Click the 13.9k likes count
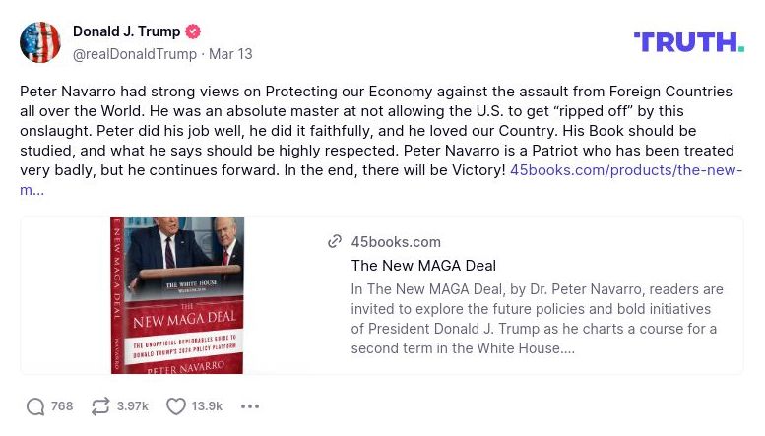 pyautogui.click(x=207, y=406)
